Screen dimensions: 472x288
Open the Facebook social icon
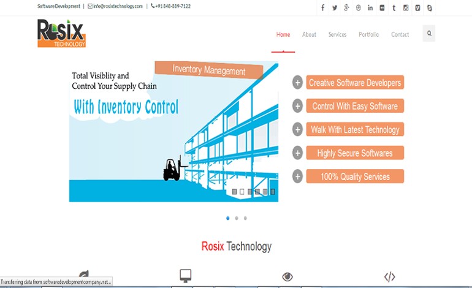point(322,8)
